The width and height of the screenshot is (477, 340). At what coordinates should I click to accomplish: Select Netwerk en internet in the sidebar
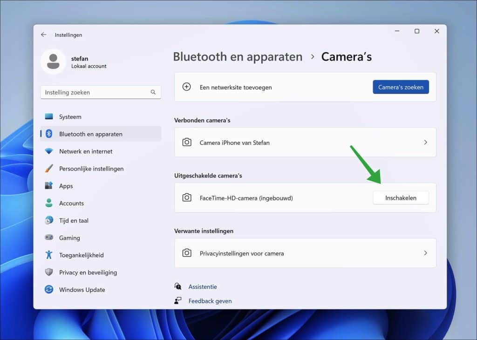click(49, 151)
